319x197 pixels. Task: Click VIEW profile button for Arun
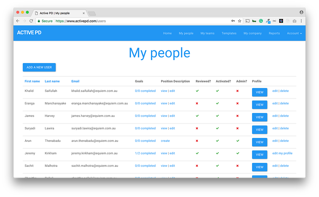click(260, 142)
